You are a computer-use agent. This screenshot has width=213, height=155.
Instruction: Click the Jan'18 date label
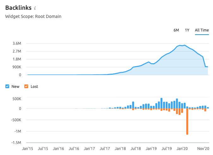click(120, 149)
